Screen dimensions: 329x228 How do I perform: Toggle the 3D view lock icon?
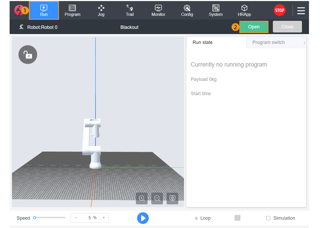(x=28, y=55)
